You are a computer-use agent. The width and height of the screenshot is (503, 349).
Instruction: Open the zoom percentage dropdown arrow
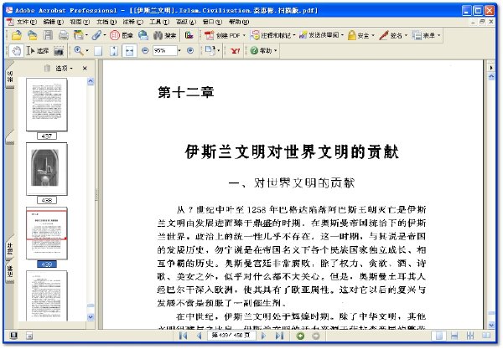click(179, 50)
